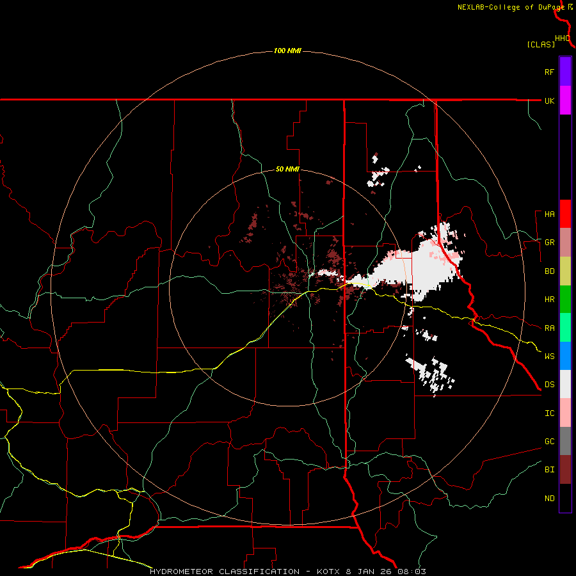Click the UK legend label

(549, 100)
